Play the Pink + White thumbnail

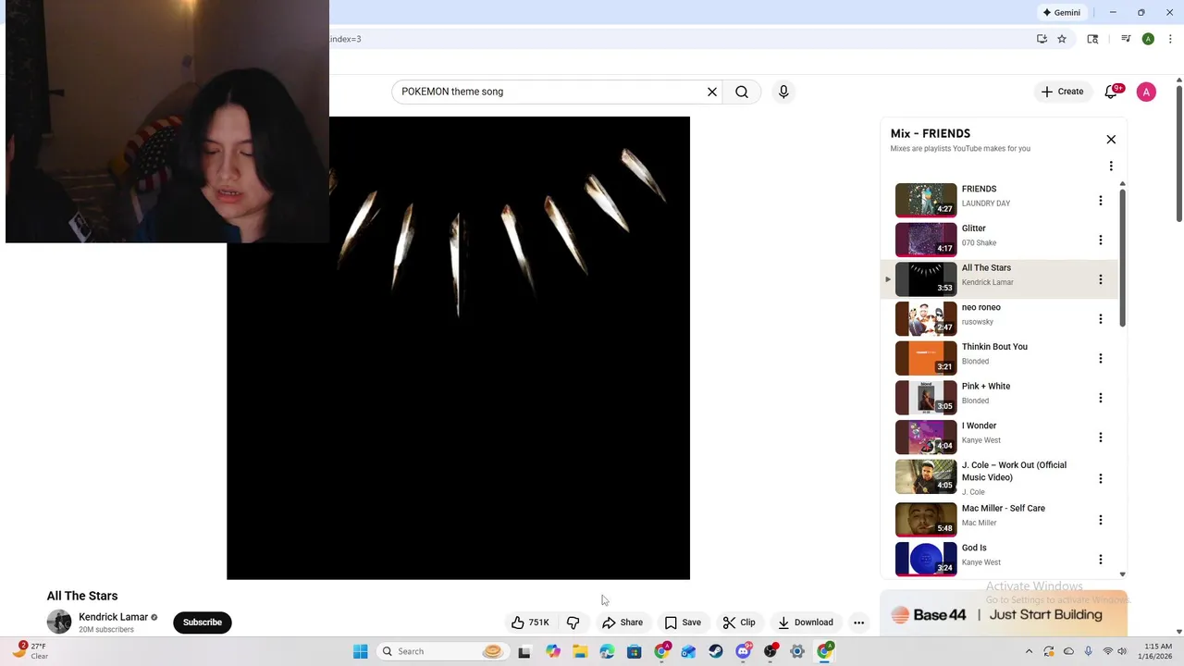point(926,398)
